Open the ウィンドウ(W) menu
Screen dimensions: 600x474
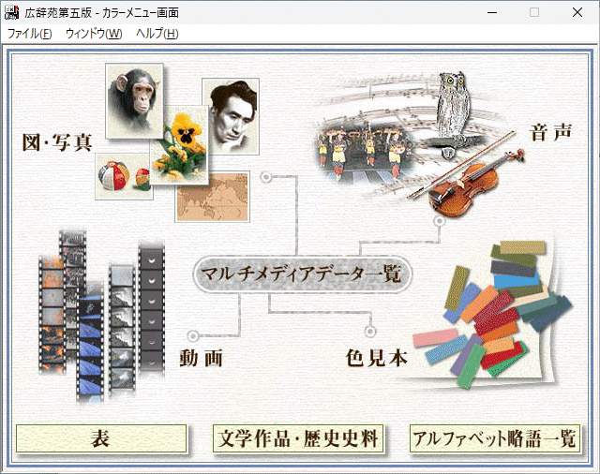pos(94,34)
